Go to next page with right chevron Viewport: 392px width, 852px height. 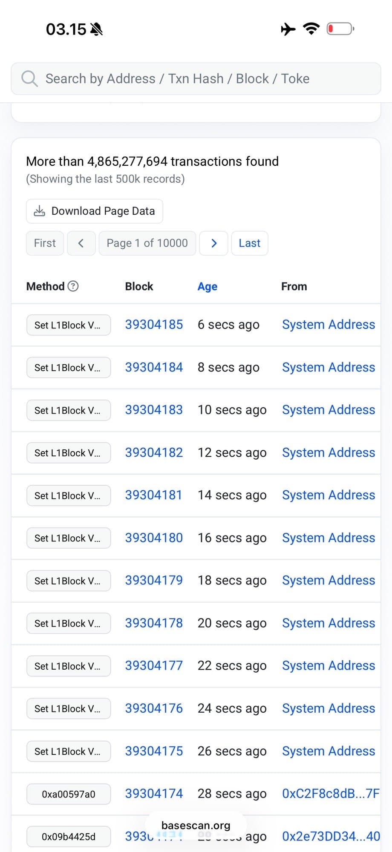click(214, 243)
